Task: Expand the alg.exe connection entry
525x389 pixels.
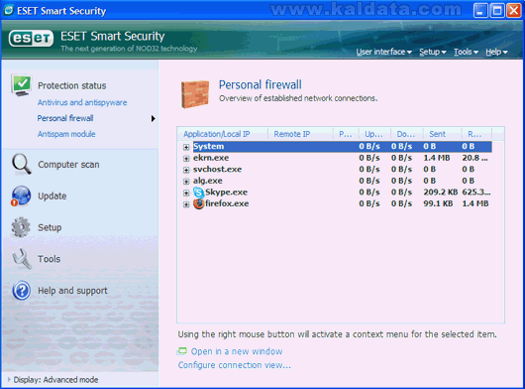Action: pyautogui.click(x=186, y=181)
